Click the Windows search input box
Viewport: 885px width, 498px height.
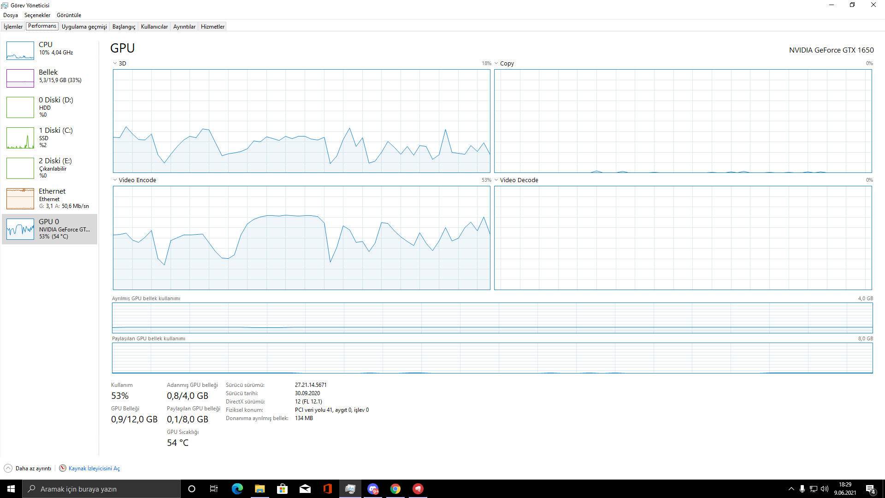pyautogui.click(x=101, y=489)
